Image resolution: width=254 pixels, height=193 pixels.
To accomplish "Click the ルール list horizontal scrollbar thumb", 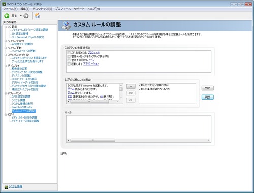I will [x=93, y=140].
